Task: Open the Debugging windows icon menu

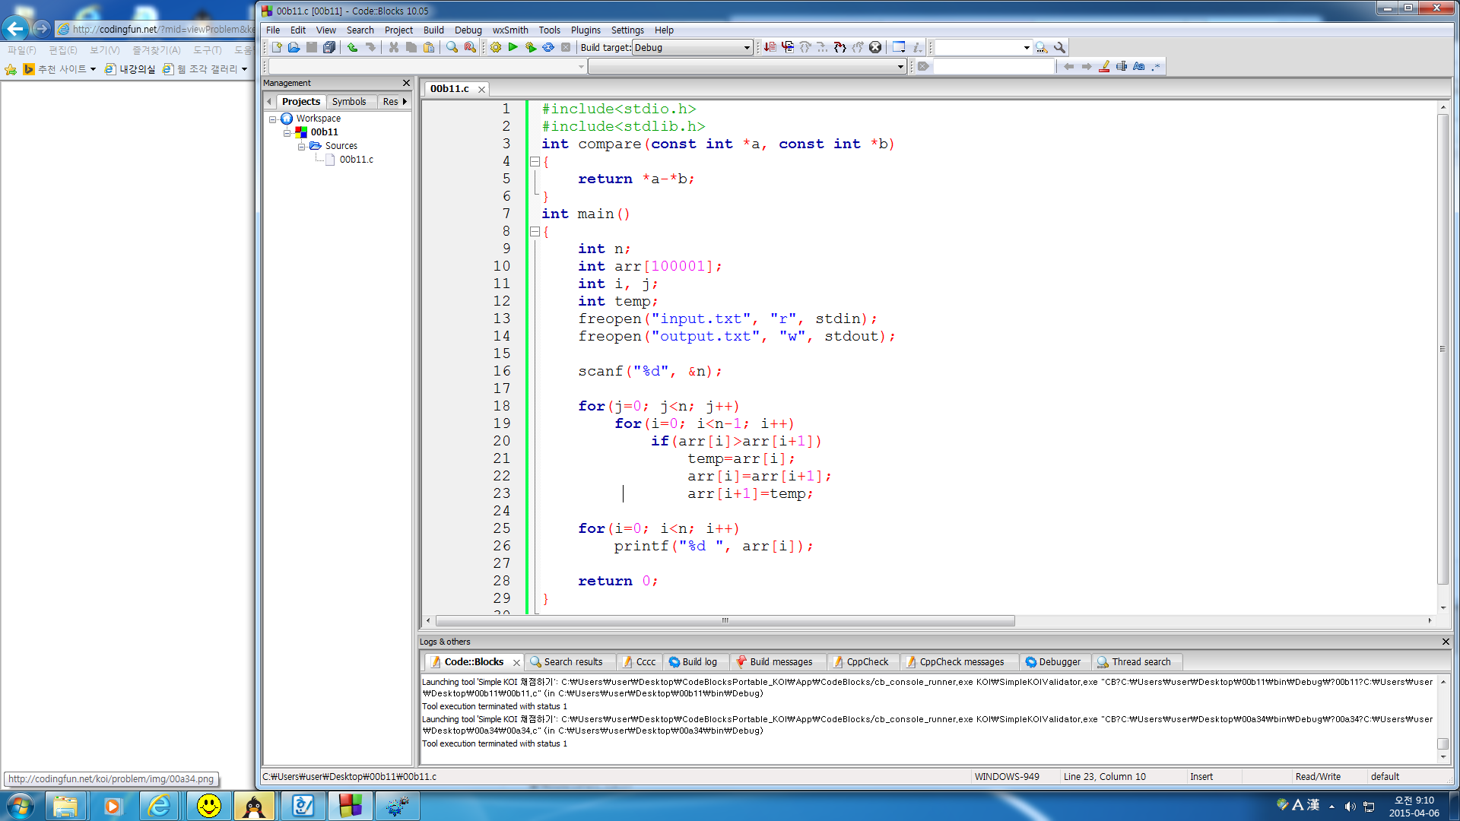Action: [899, 47]
